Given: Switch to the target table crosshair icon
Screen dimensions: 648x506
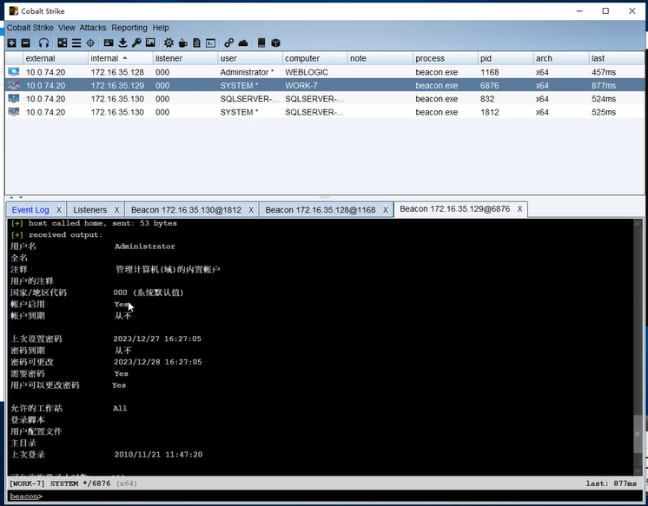Looking at the screenshot, I should coord(90,43).
